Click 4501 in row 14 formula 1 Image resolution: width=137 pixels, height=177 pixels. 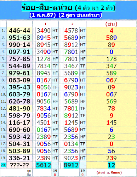(44, 123)
